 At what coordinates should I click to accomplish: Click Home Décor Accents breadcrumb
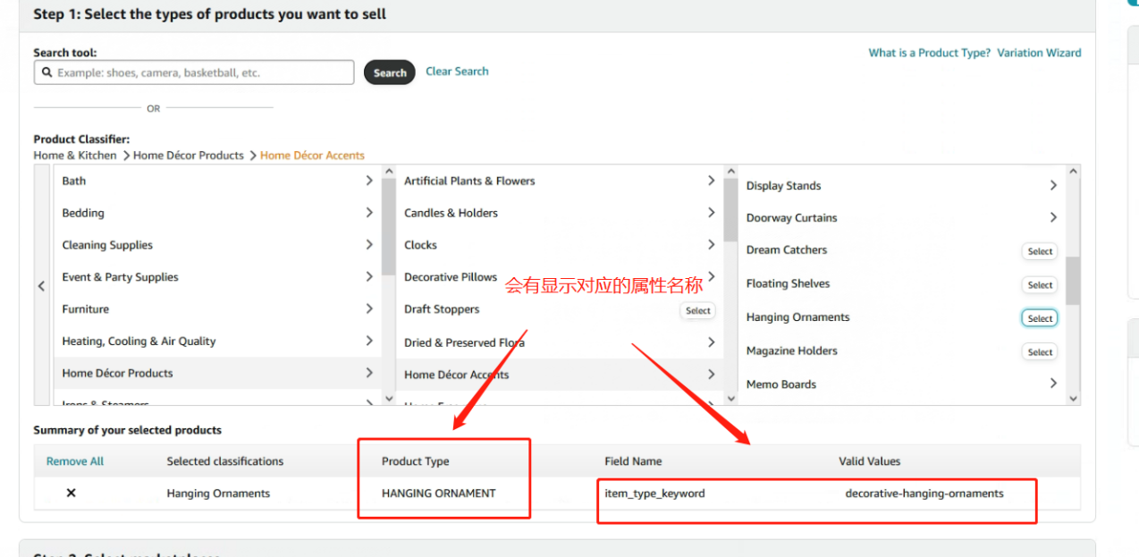[312, 156]
